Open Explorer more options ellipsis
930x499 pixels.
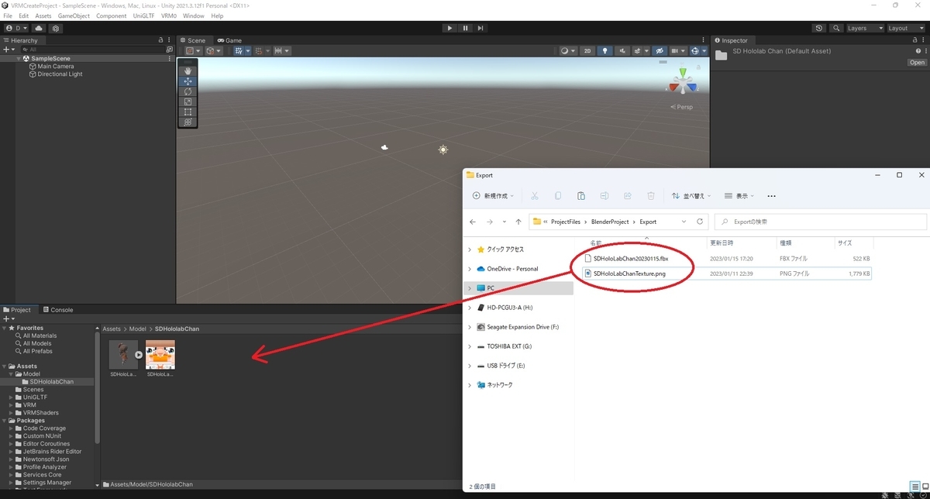771,196
